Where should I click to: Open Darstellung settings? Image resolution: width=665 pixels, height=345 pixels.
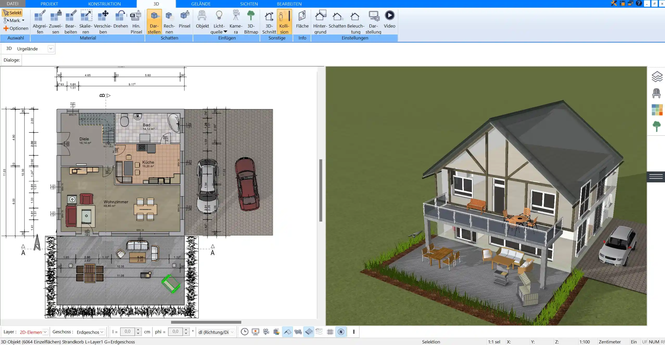click(373, 22)
